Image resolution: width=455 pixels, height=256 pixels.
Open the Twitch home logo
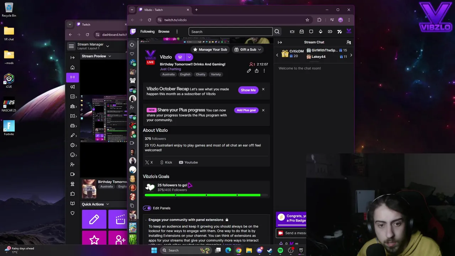pos(133,32)
